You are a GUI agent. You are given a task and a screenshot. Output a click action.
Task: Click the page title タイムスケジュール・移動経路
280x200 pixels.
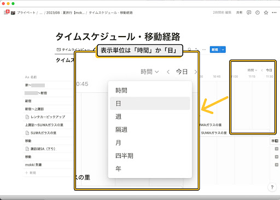pyautogui.click(x=118, y=37)
